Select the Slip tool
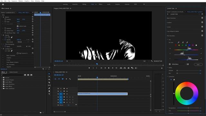The width and height of the screenshot is (206, 116). click(49, 85)
